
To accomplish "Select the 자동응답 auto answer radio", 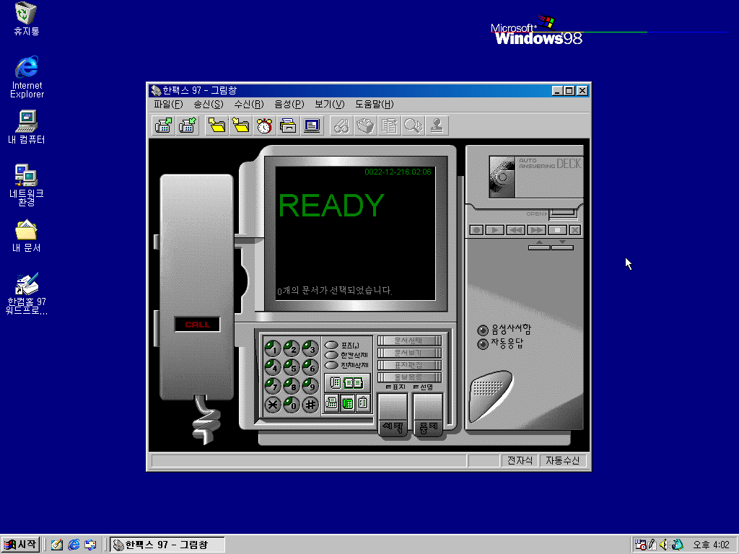I will pyautogui.click(x=483, y=344).
